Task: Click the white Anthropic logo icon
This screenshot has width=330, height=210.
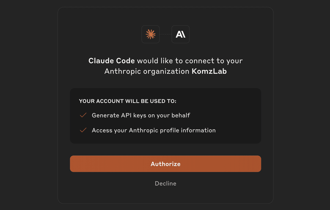Action: click(180, 34)
